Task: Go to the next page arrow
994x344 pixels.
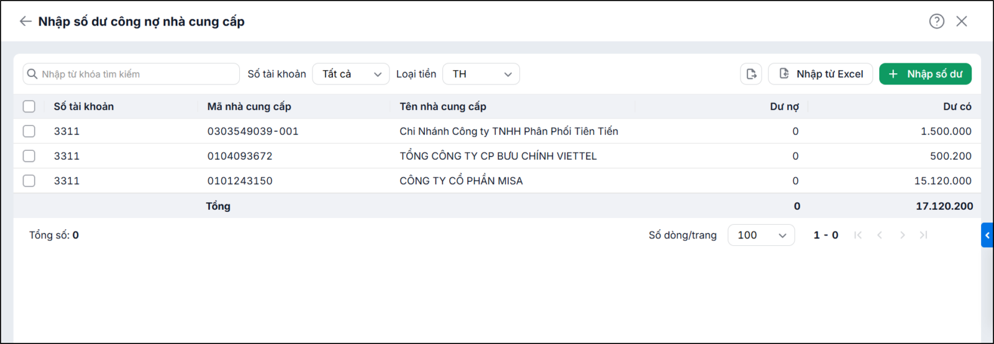Action: click(902, 235)
